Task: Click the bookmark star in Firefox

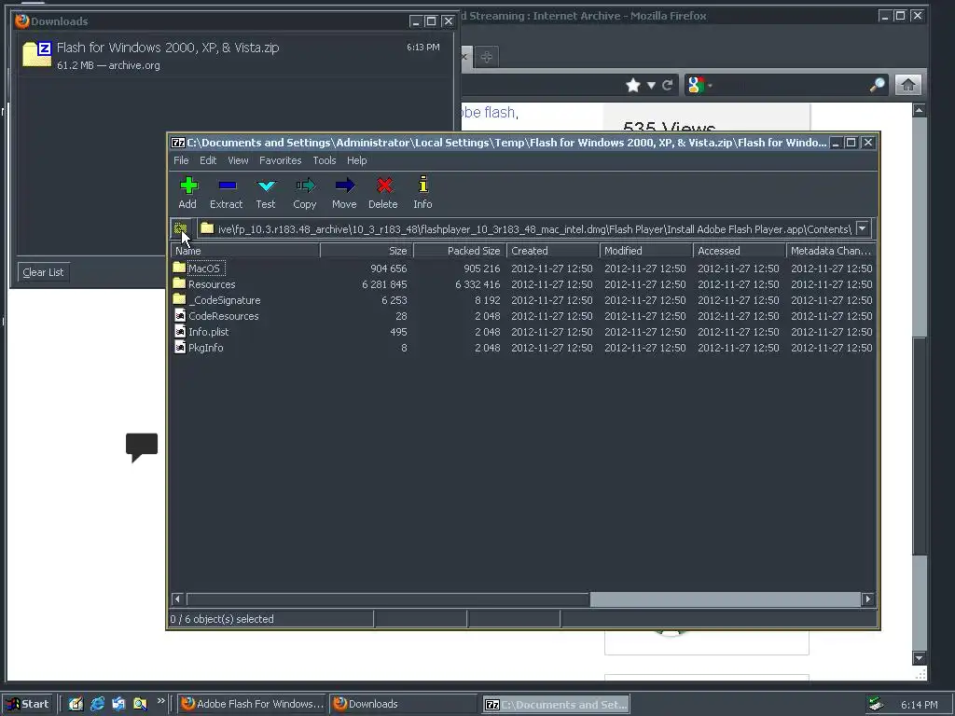Action: (633, 85)
